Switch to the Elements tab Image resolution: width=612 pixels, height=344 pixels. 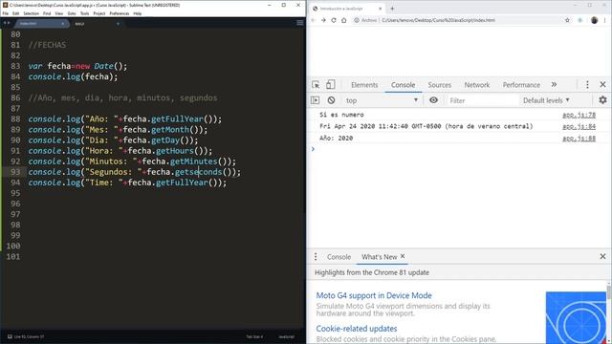click(364, 85)
